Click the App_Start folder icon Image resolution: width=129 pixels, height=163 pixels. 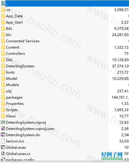click(x=3, y=22)
